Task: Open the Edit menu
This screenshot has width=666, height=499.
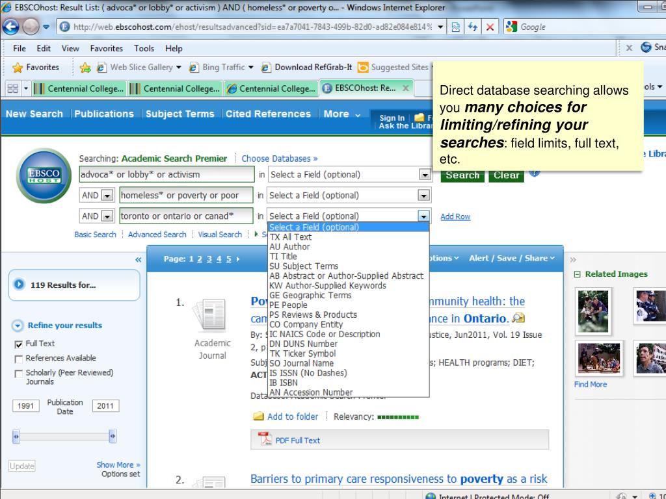Action: pos(44,48)
